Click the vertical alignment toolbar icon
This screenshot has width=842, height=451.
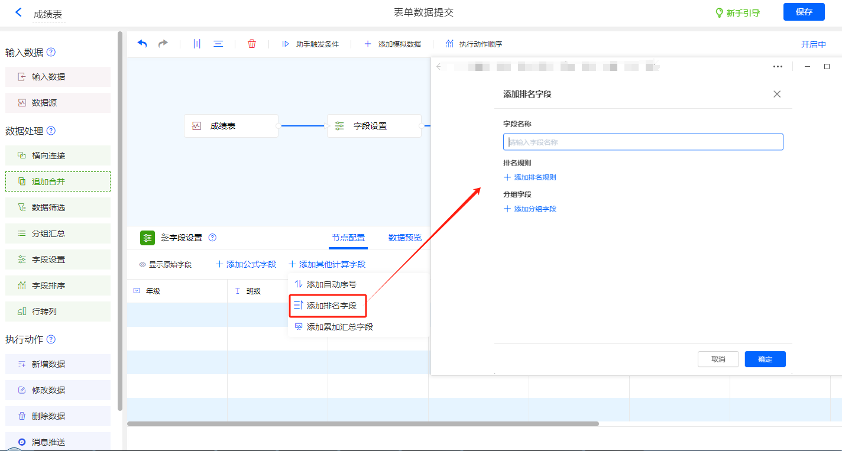coord(197,44)
